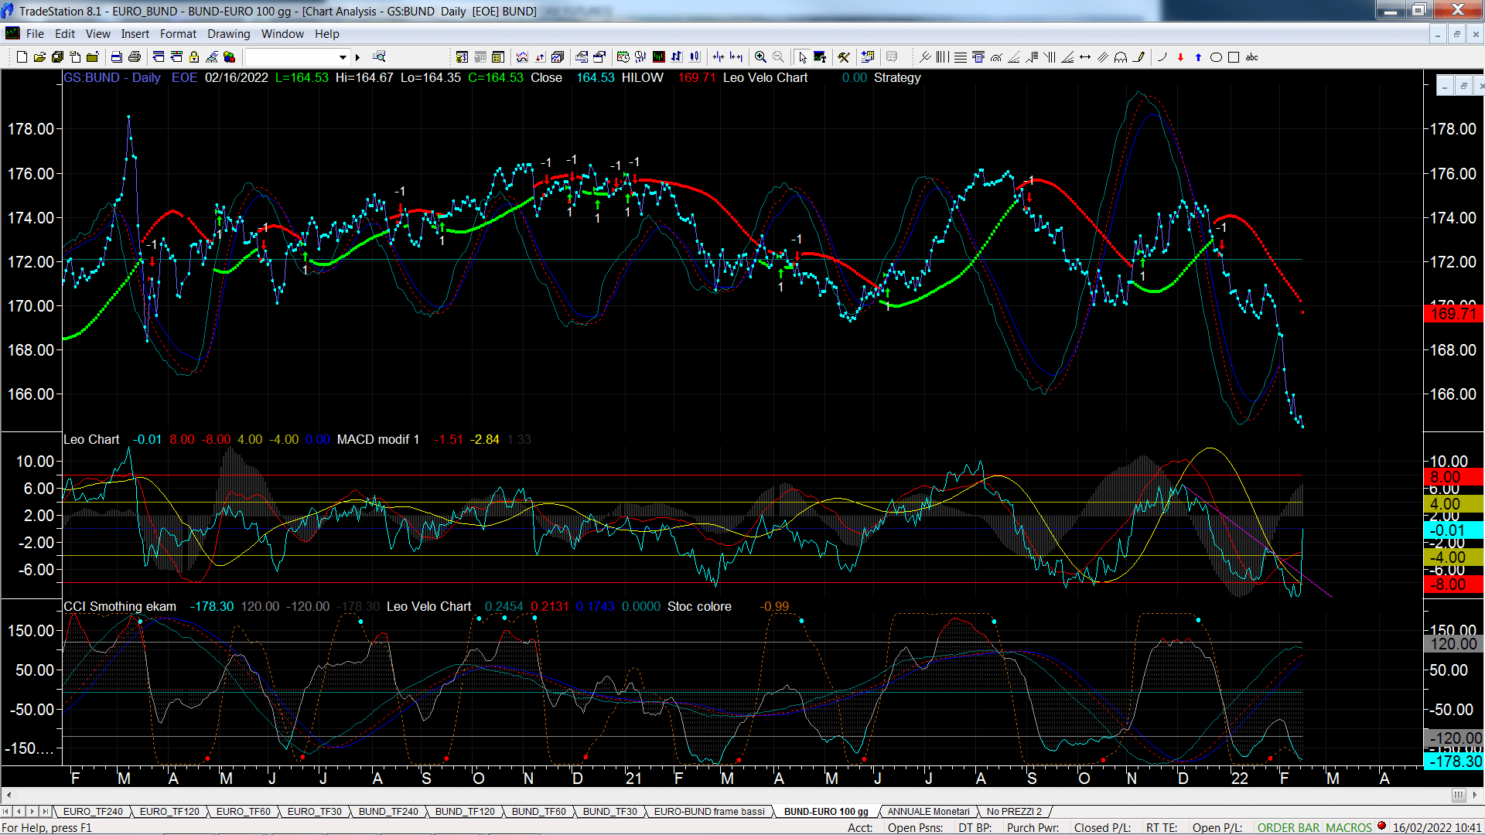The width and height of the screenshot is (1485, 835).
Task: Click the cyan -178.30 CCI value label
Action: point(1454,761)
